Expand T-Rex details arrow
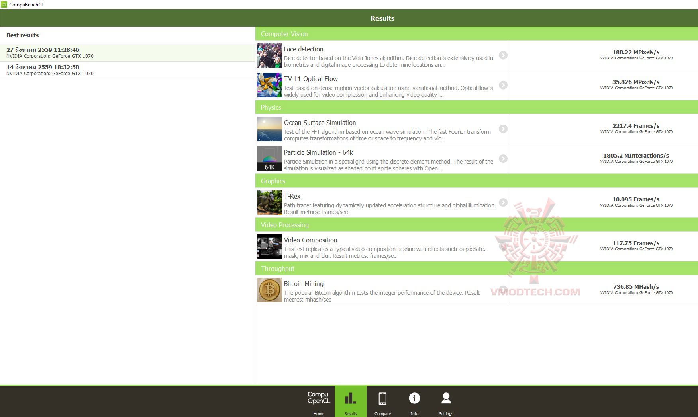 503,203
